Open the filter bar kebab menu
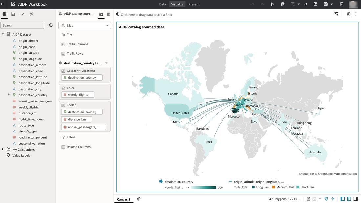 click(x=355, y=14)
